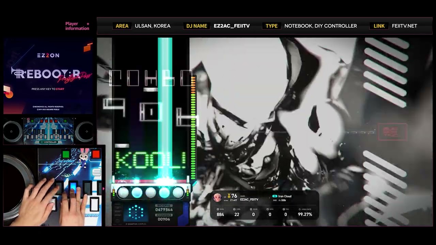Click the cyan difficulty badge before Iron Cloud
Image resolution: width=436 pixels, height=245 pixels.
[275, 196]
